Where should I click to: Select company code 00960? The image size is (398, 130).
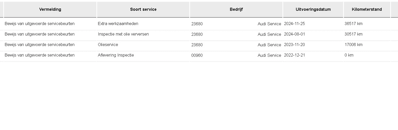coord(197,55)
